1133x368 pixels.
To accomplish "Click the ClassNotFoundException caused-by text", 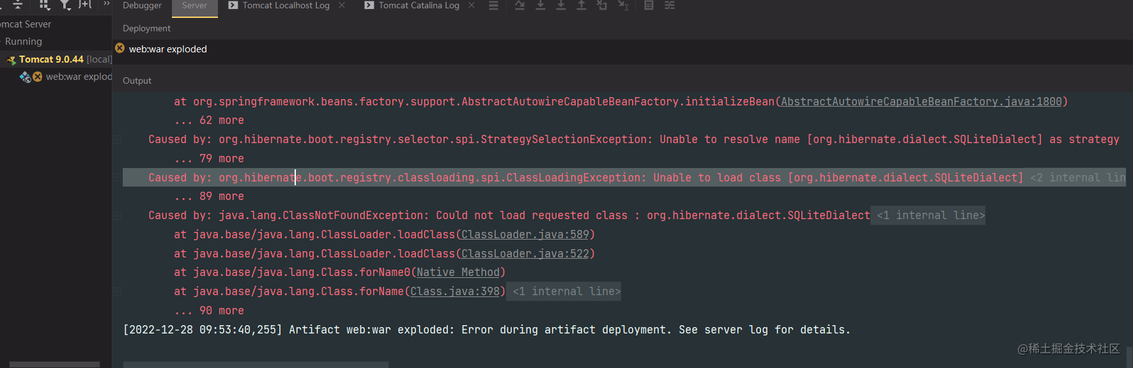I will pos(509,215).
